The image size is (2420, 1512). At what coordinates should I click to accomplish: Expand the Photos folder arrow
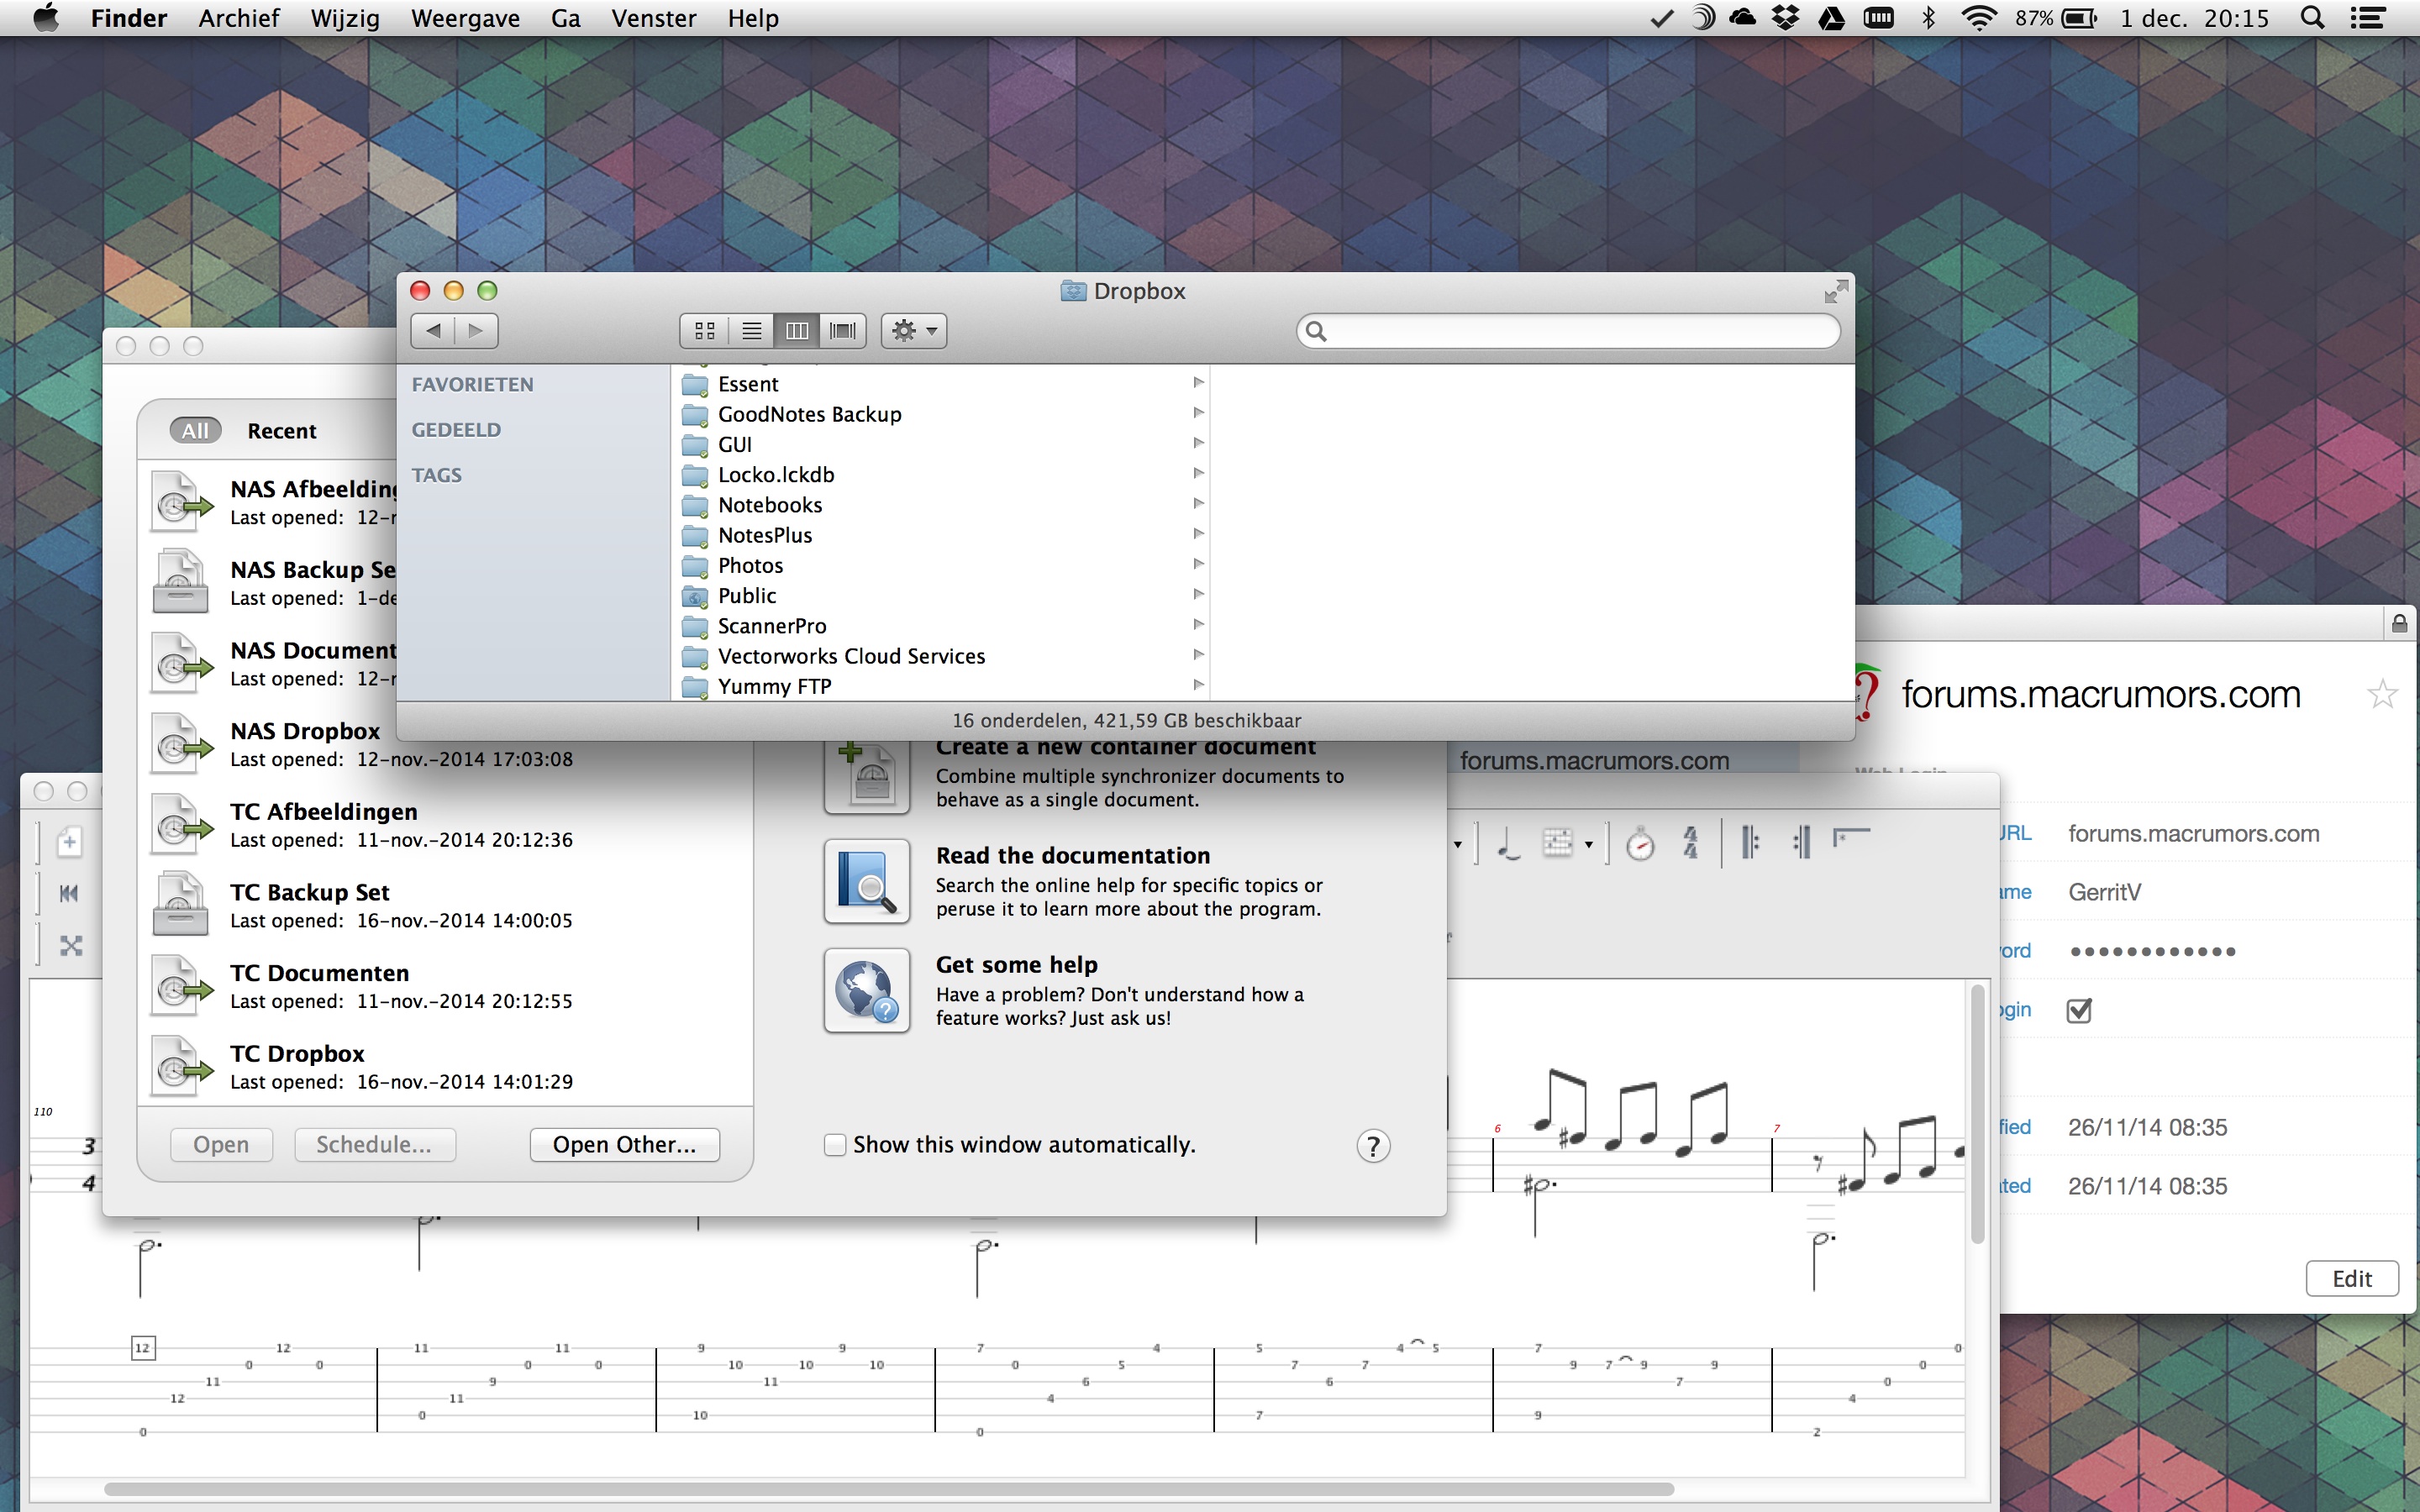click(x=1198, y=565)
